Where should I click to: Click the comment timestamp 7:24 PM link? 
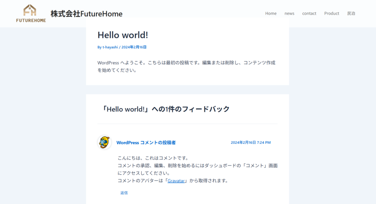[x=250, y=142]
